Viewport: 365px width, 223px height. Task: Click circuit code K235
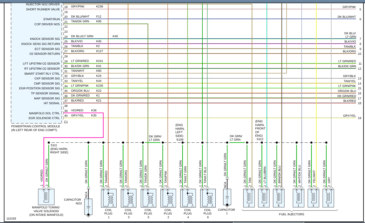pyautogui.click(x=100, y=86)
